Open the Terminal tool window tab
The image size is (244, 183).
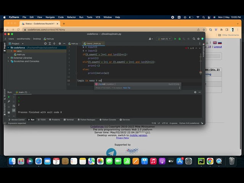click(x=69, y=120)
